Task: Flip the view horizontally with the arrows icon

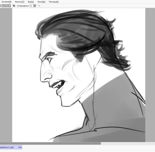Action: 14,6
